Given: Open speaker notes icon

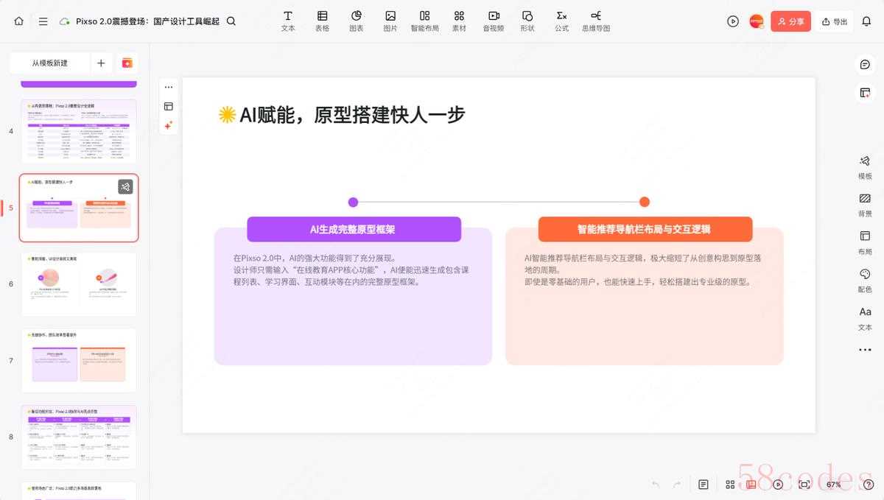Looking at the screenshot, I should pos(704,485).
